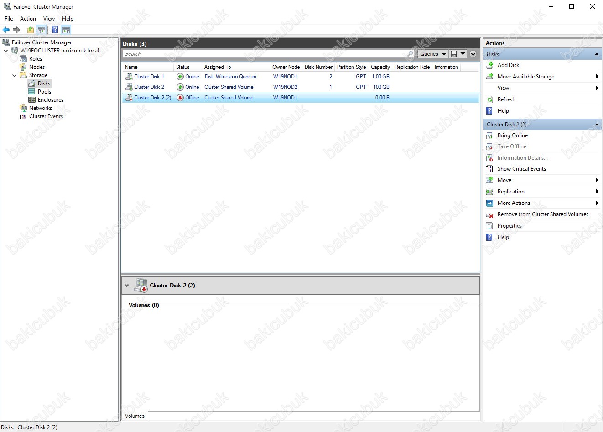
Task: Click the offline status icon of Cluster Disk 2 (2)
Action: 180,98
